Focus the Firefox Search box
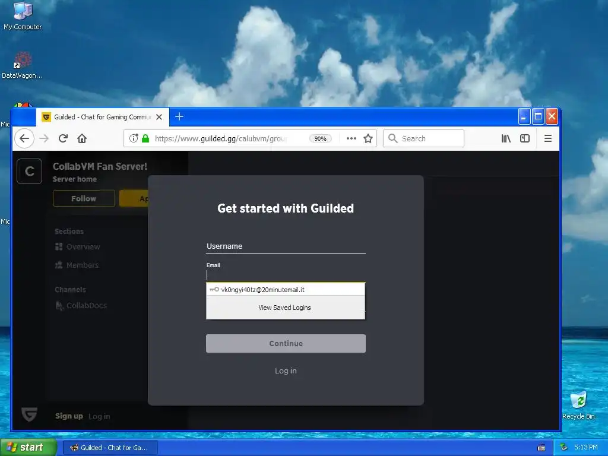 click(423, 138)
